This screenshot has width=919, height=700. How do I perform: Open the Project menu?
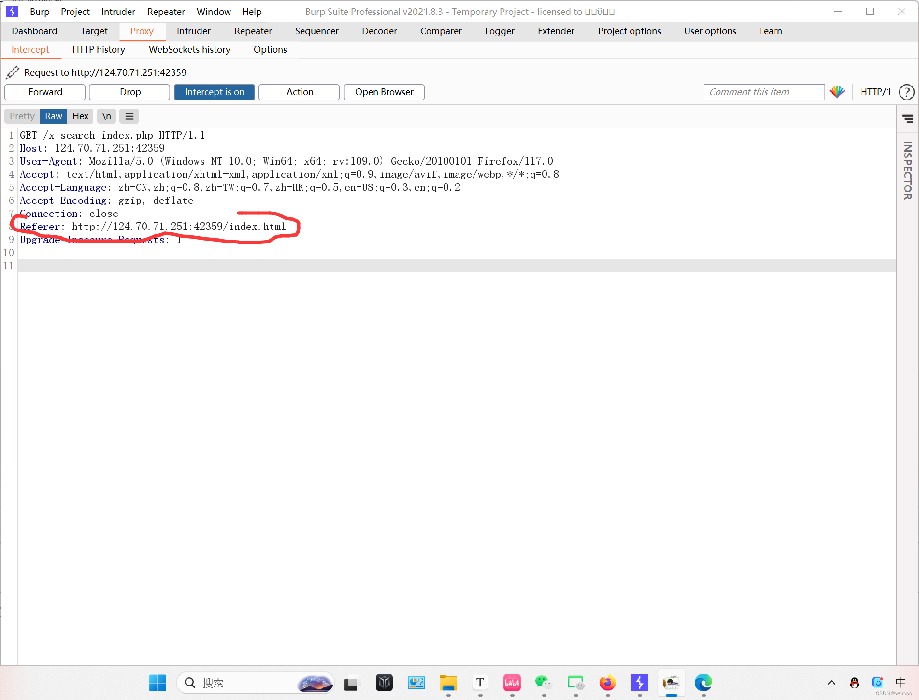75,12
